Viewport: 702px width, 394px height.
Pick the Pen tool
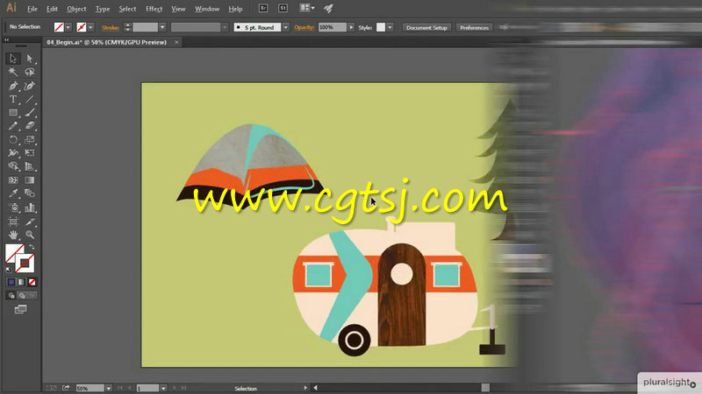(x=13, y=86)
